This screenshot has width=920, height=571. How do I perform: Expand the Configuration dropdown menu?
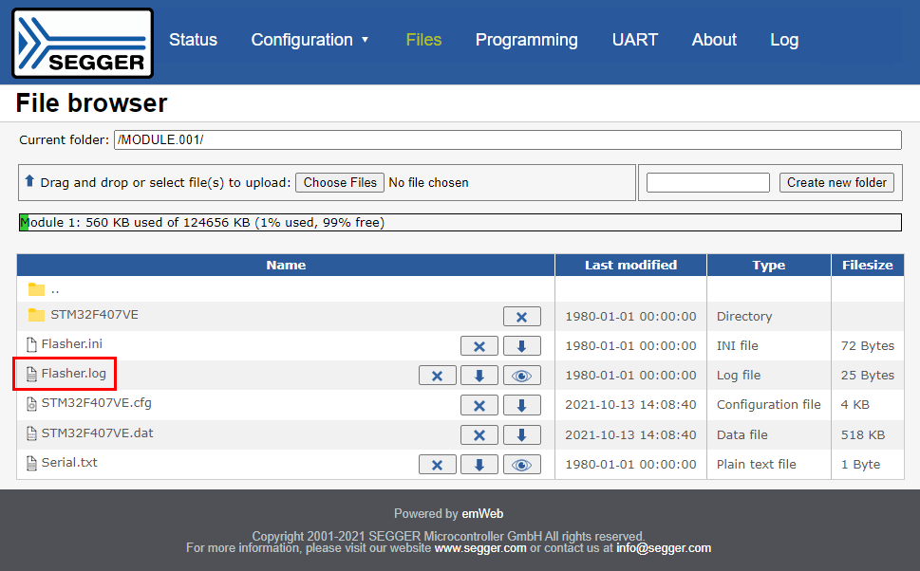coord(310,40)
